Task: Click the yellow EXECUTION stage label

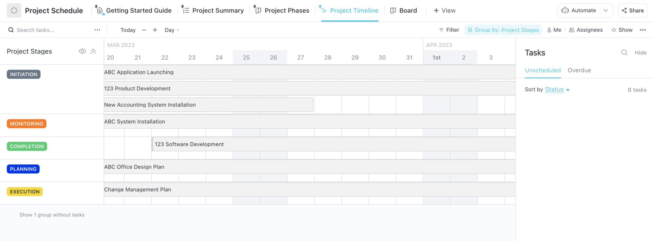Action: click(25, 192)
